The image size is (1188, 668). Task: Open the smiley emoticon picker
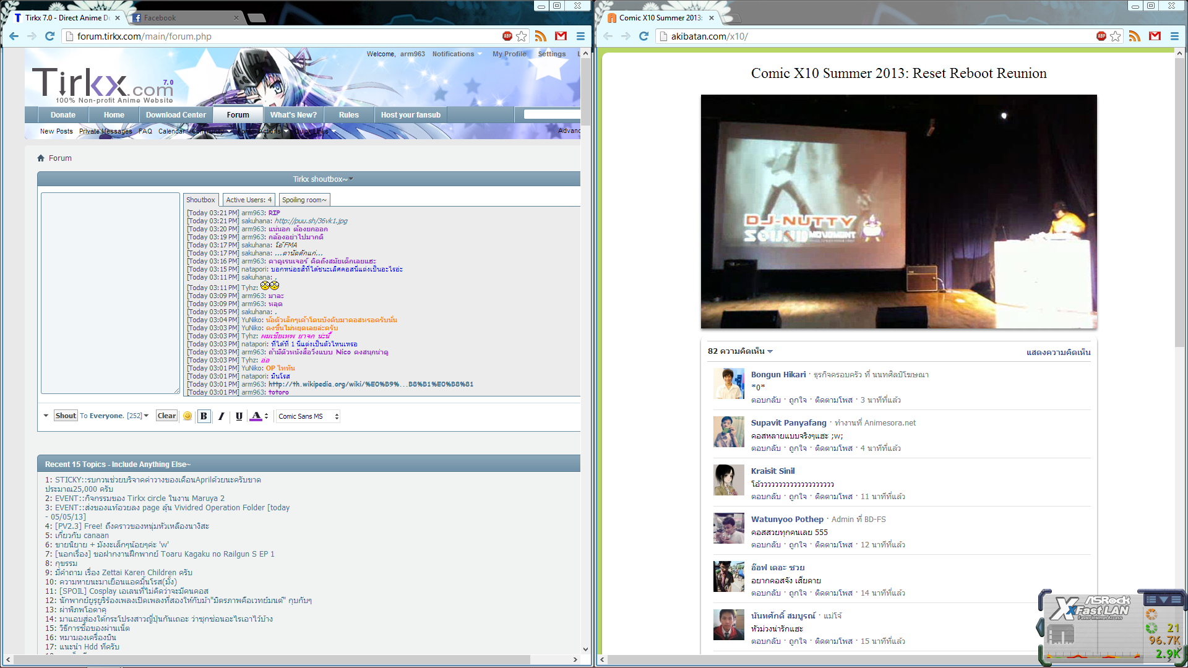tap(187, 416)
